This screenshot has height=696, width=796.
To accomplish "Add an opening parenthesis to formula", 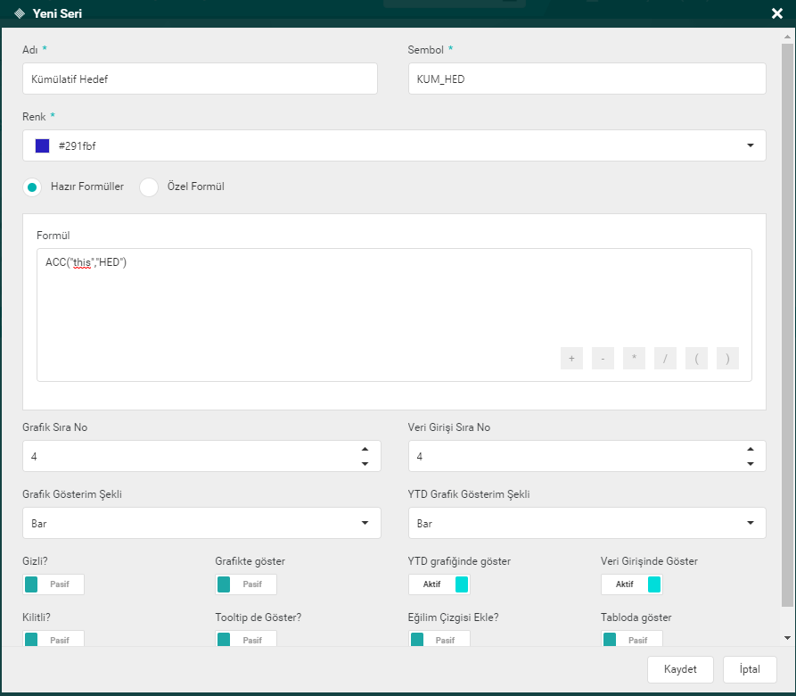I will [x=696, y=359].
